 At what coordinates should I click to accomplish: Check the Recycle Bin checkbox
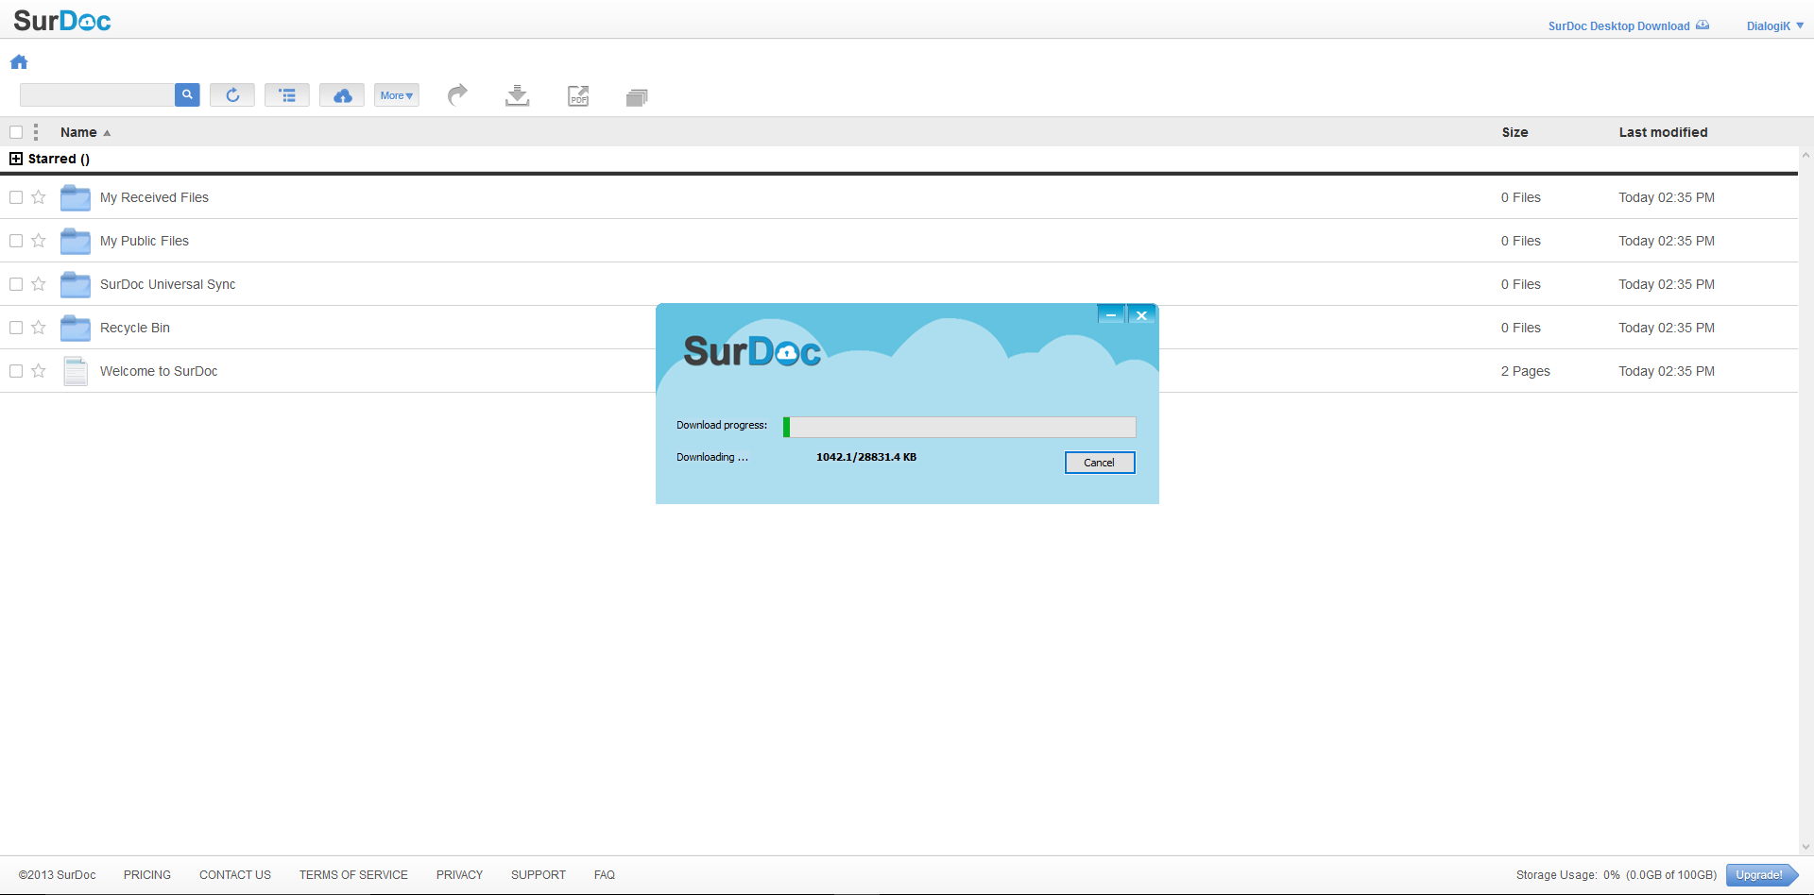[x=16, y=328]
